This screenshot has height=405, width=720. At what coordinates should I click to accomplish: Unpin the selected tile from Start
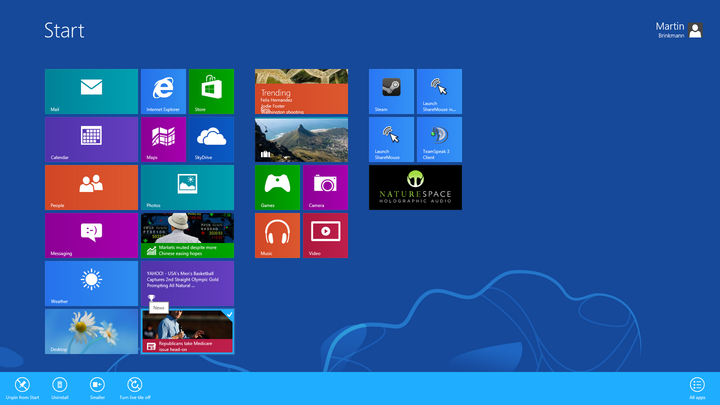point(22,388)
